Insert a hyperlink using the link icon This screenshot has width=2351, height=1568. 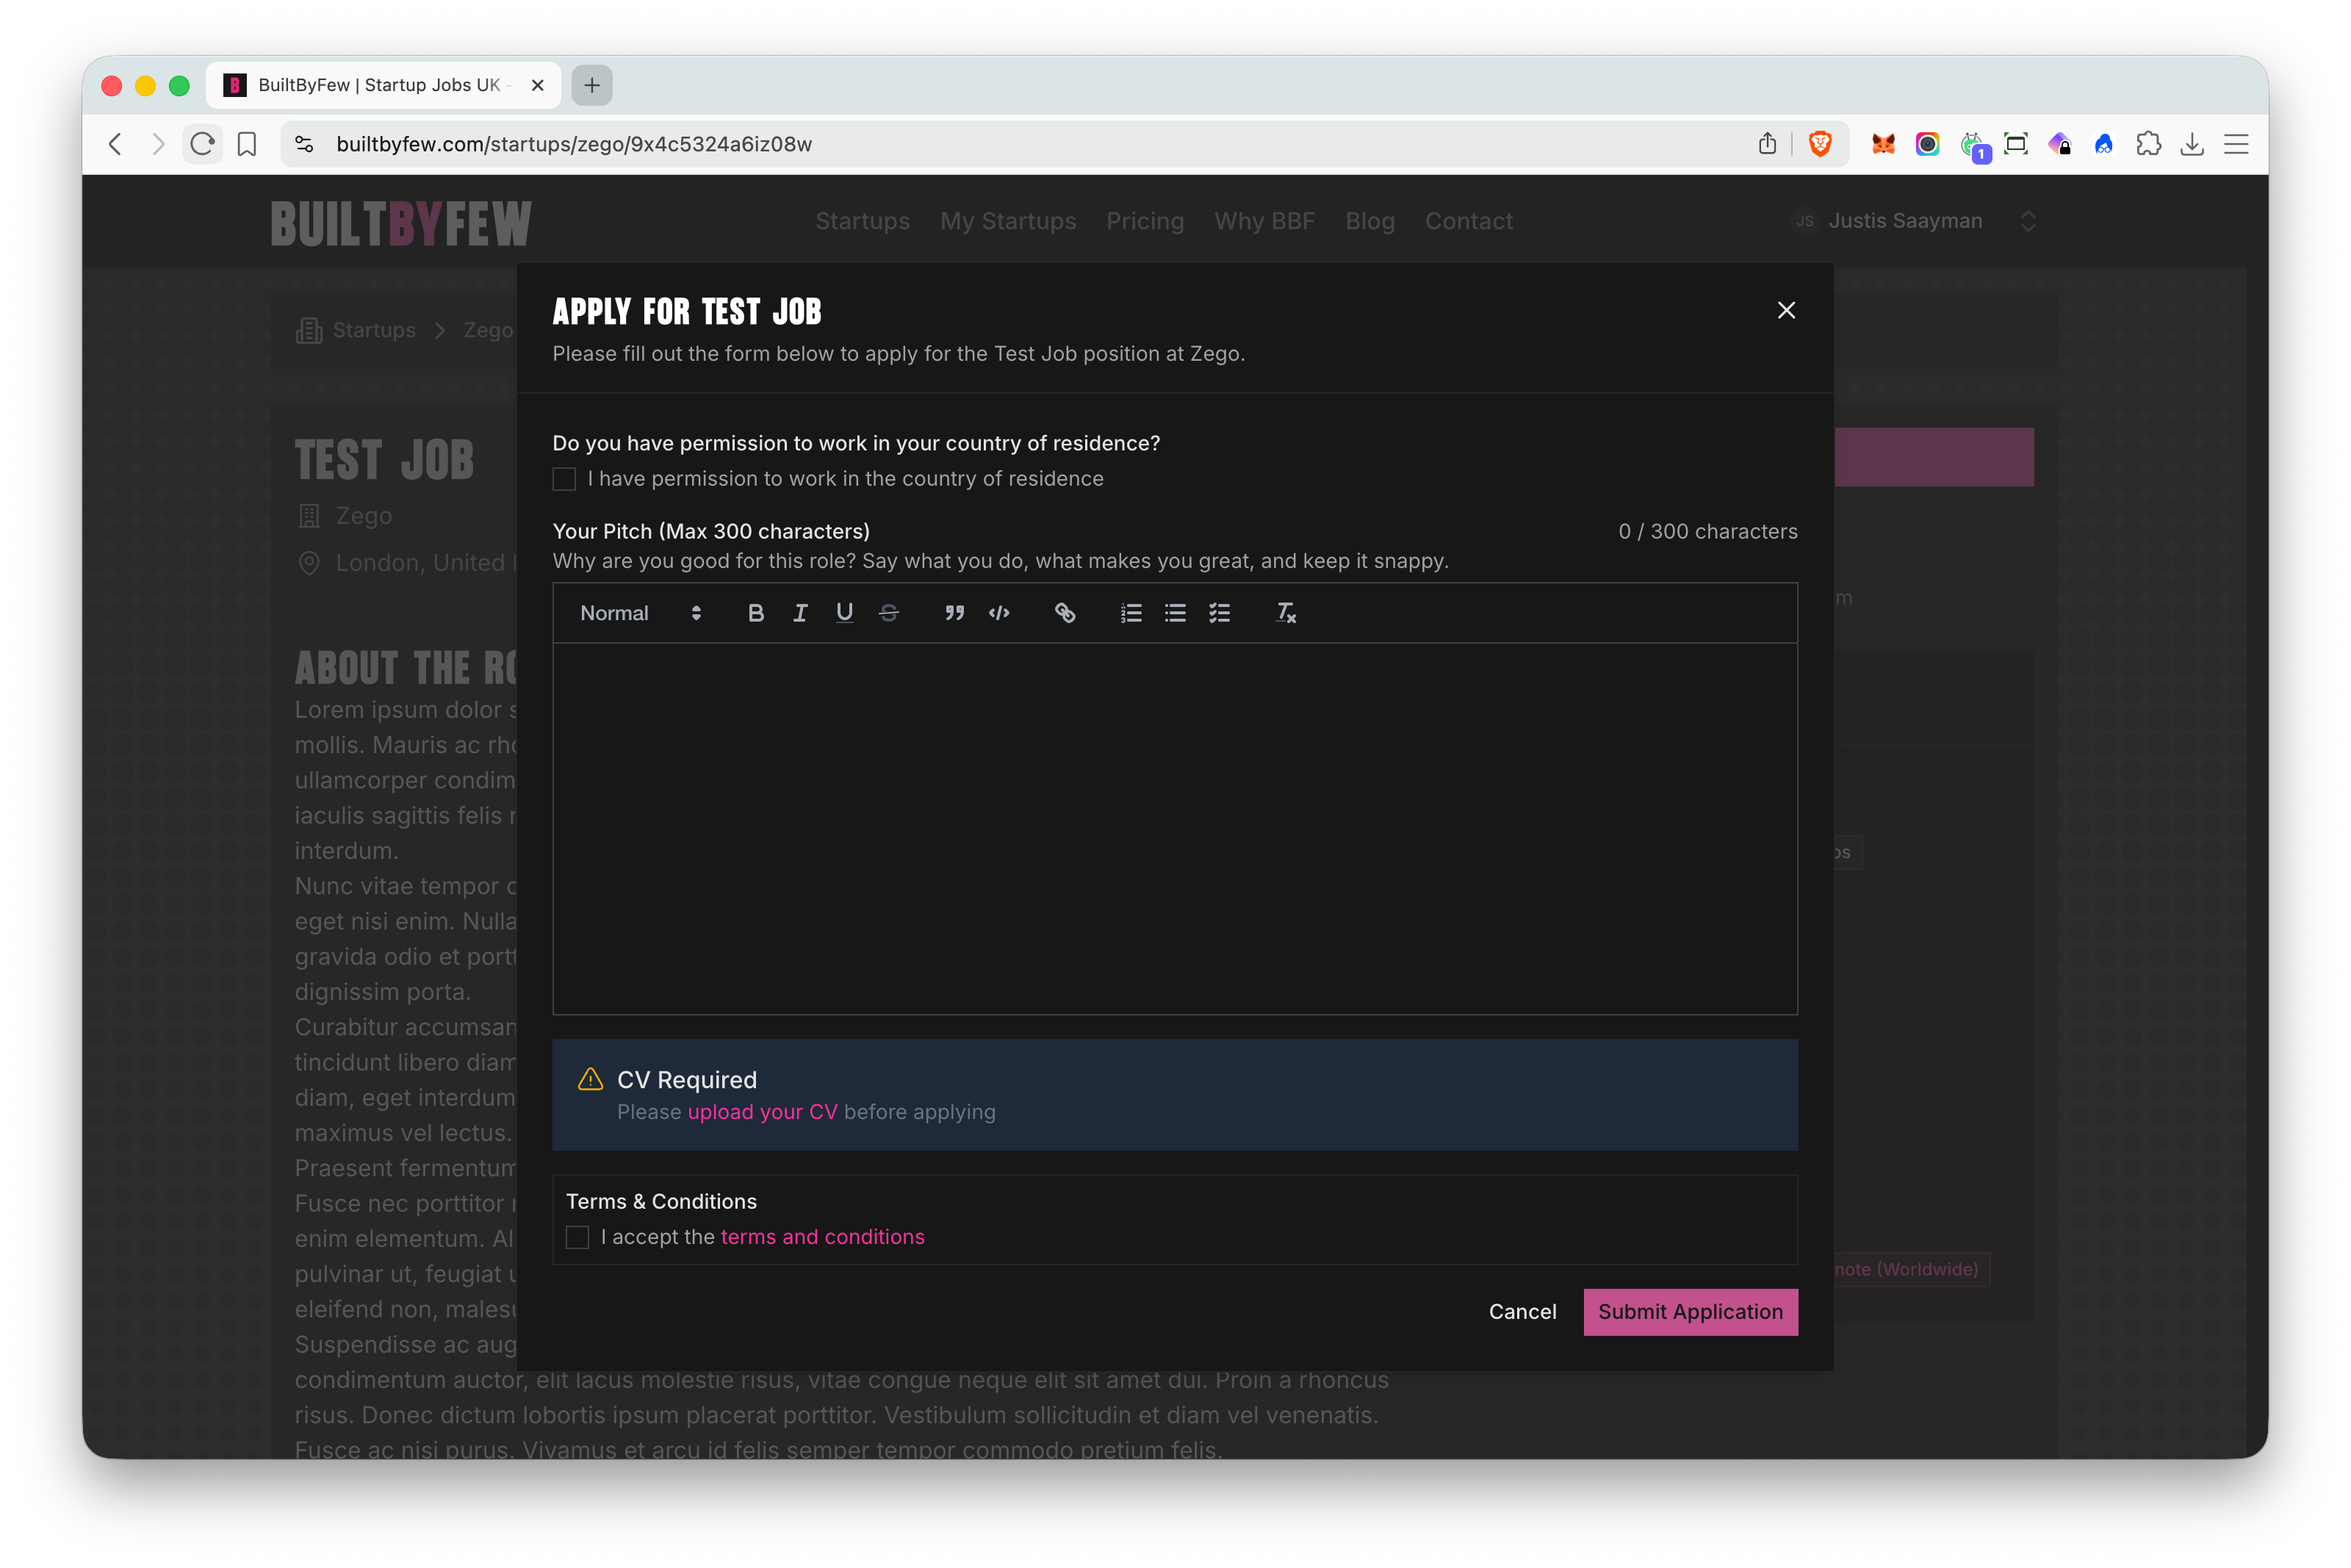[1065, 613]
